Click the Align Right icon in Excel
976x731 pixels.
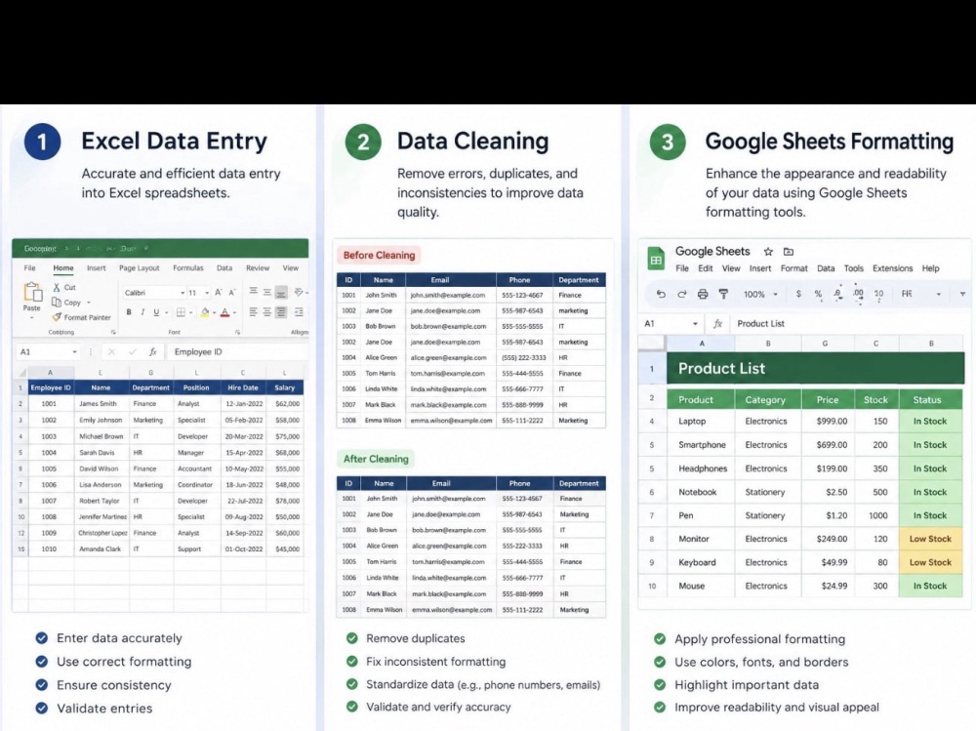pyautogui.click(x=281, y=312)
